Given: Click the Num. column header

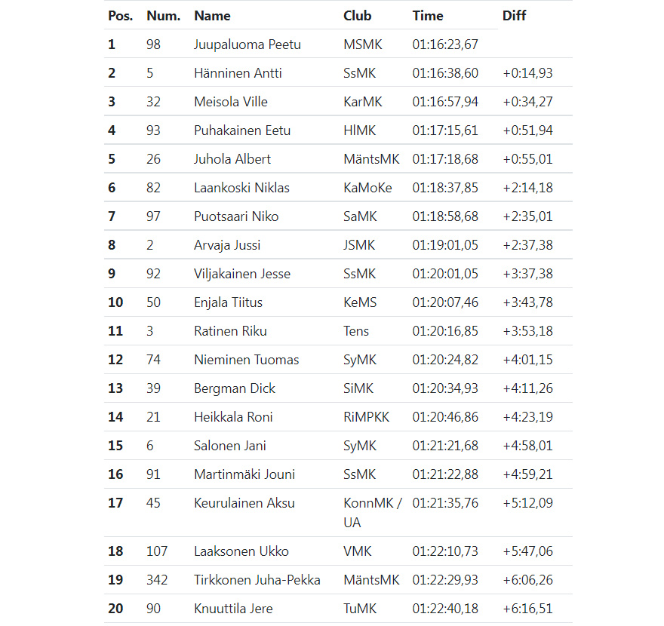Looking at the screenshot, I should click(164, 16).
